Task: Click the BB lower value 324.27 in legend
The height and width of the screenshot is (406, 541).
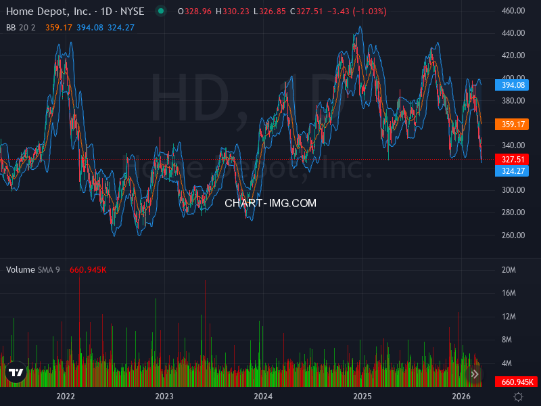Action: point(121,28)
